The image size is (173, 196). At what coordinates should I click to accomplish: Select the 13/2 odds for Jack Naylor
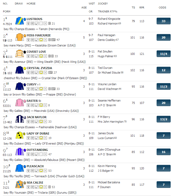(x=163, y=119)
